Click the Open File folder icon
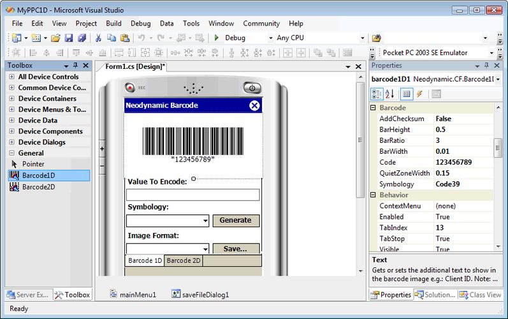508x319 pixels. (x=56, y=38)
